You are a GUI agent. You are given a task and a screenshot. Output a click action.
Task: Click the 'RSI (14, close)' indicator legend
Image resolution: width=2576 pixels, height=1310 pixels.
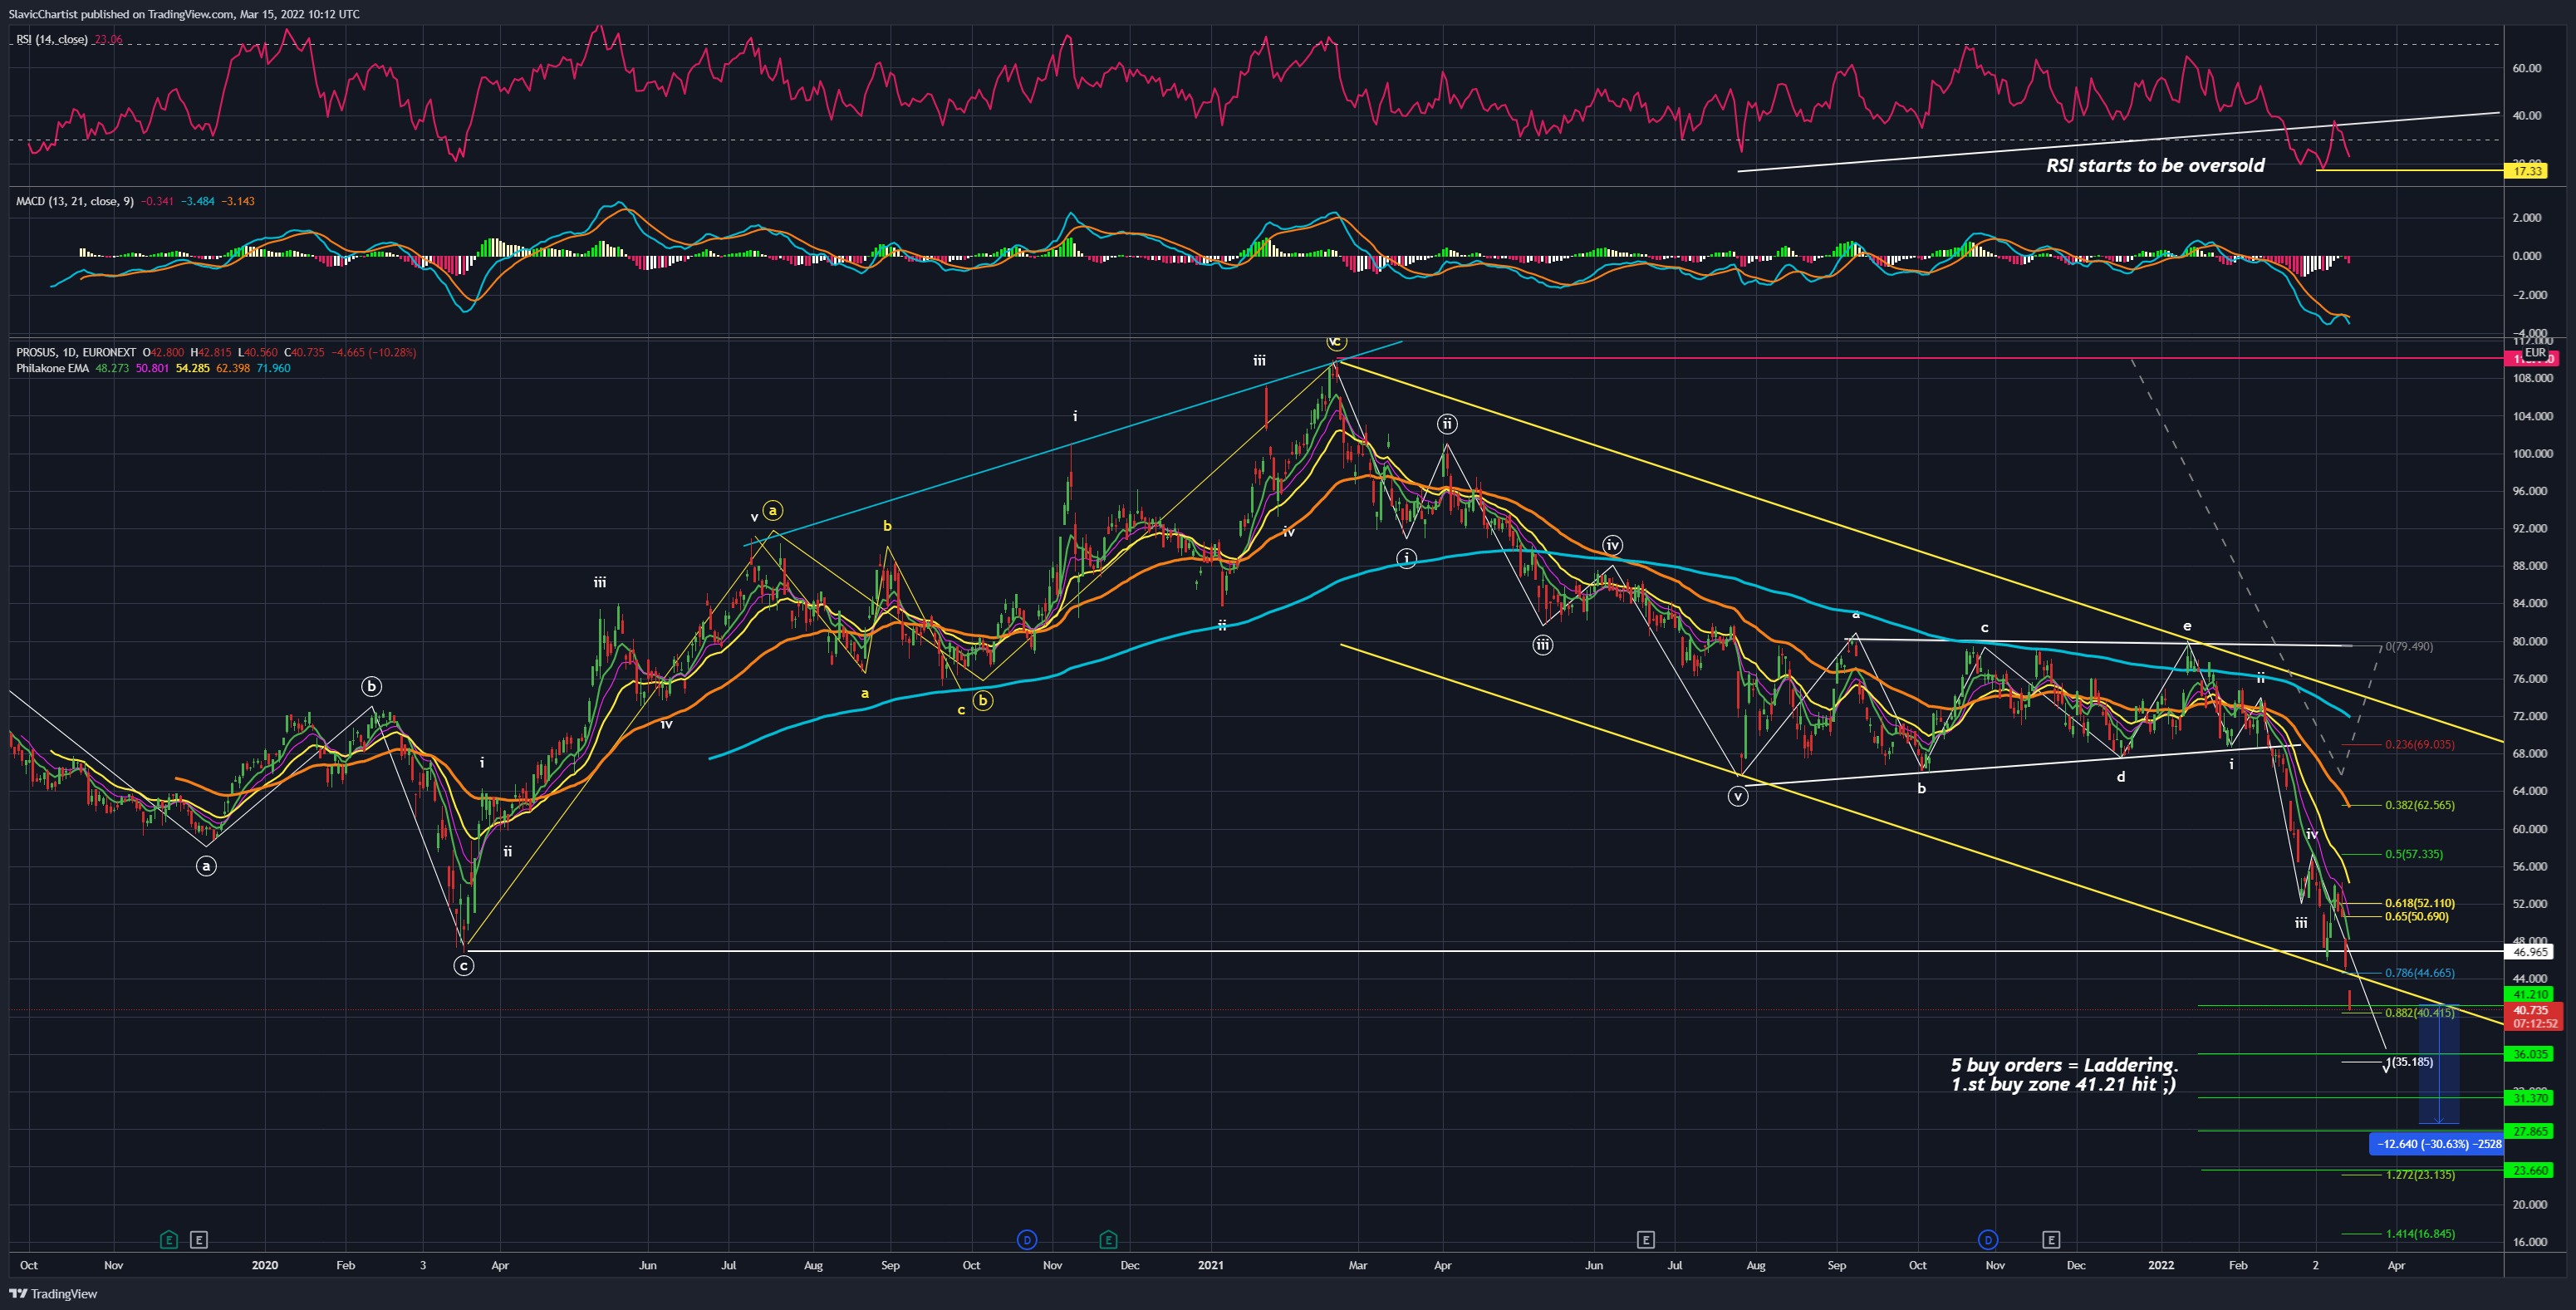pyautogui.click(x=52, y=39)
